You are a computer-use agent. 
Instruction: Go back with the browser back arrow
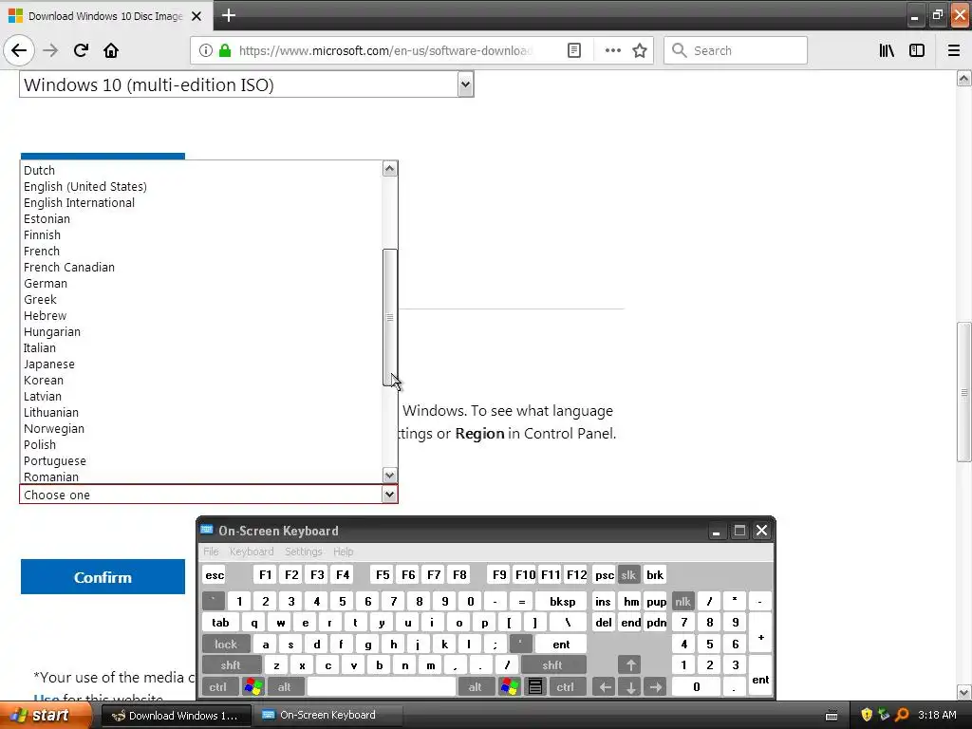click(x=19, y=50)
